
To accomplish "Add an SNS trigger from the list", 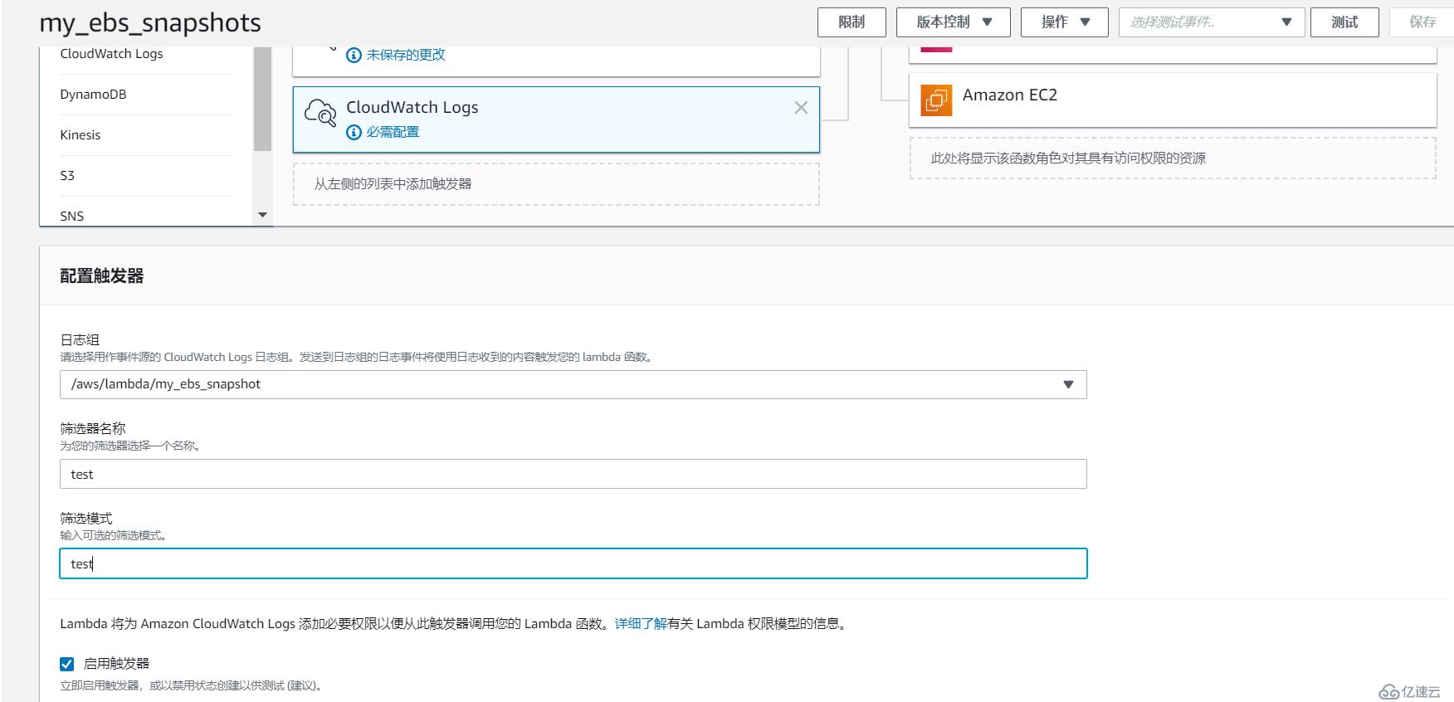I will [x=72, y=216].
